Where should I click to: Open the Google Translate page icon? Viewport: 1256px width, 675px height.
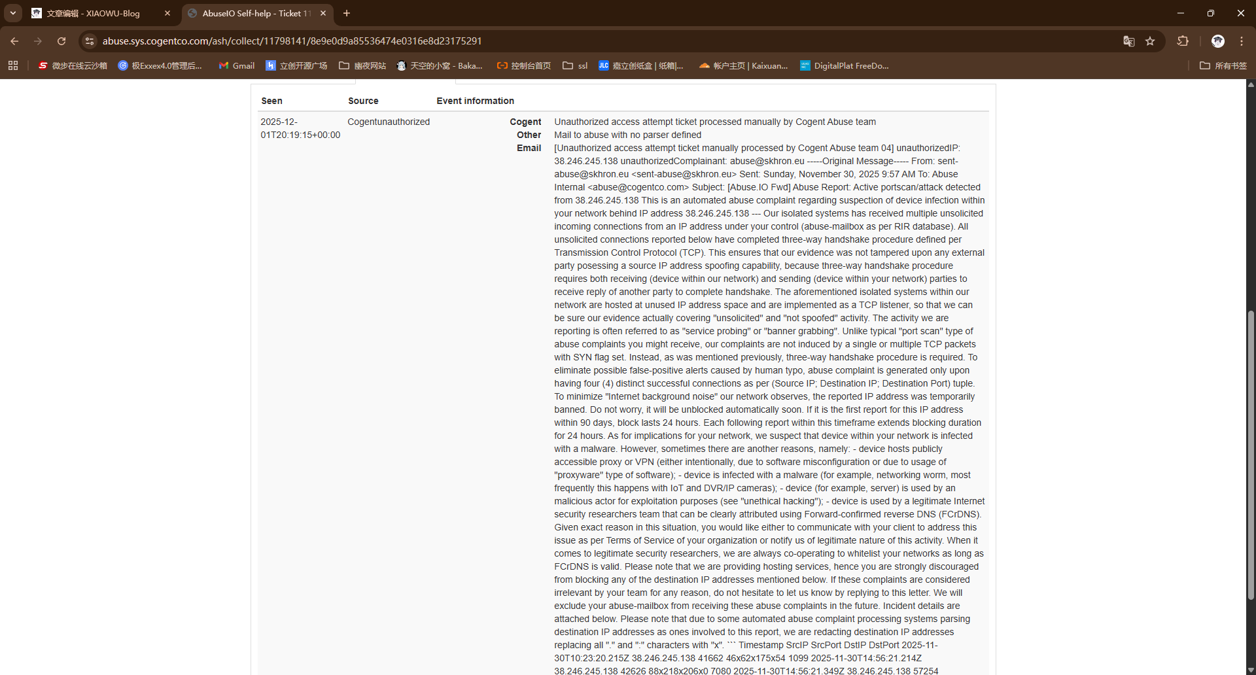pyautogui.click(x=1128, y=41)
